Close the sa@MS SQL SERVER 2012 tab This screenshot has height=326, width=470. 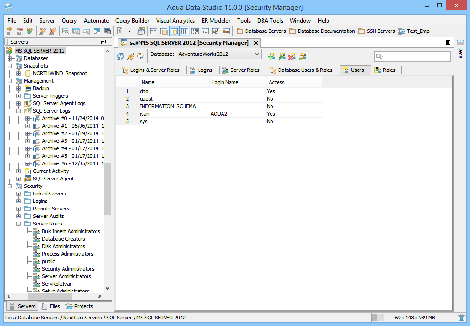tap(256, 43)
